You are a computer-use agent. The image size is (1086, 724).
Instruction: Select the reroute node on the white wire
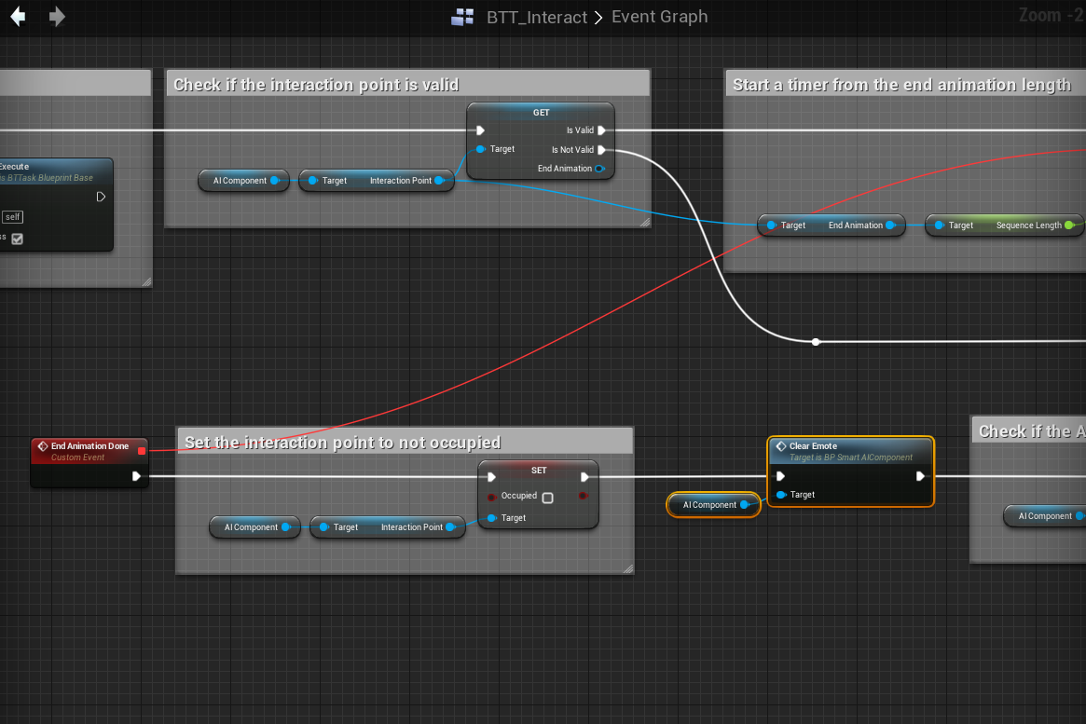coord(816,342)
